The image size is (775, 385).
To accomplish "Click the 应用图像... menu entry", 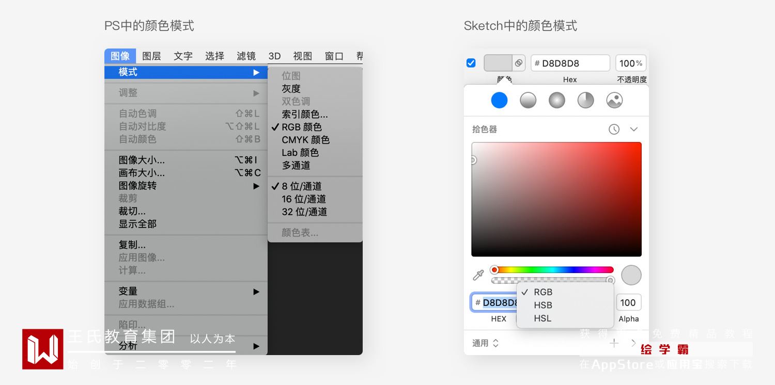I will click(186, 258).
